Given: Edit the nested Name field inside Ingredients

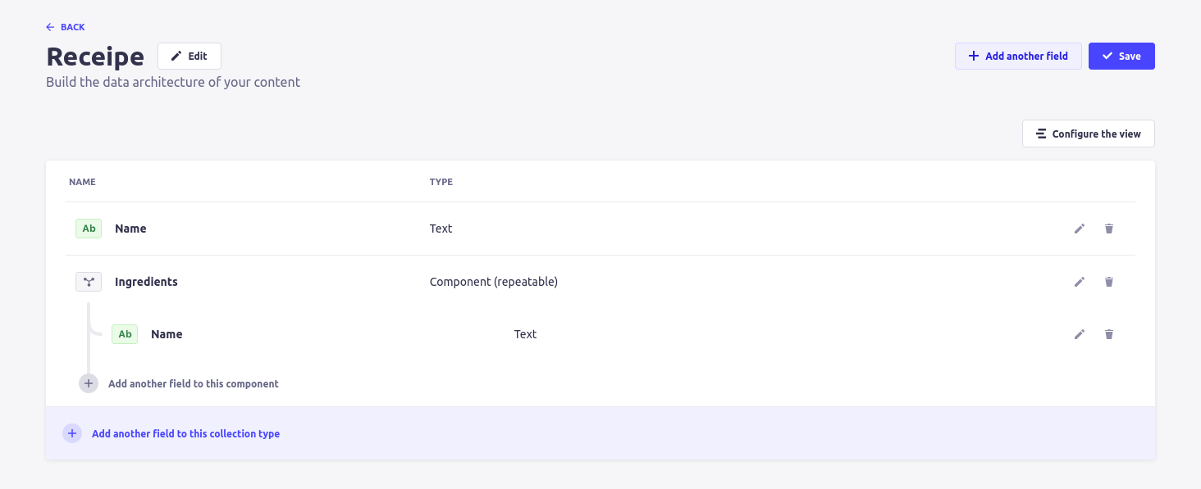Looking at the screenshot, I should click(x=1080, y=334).
